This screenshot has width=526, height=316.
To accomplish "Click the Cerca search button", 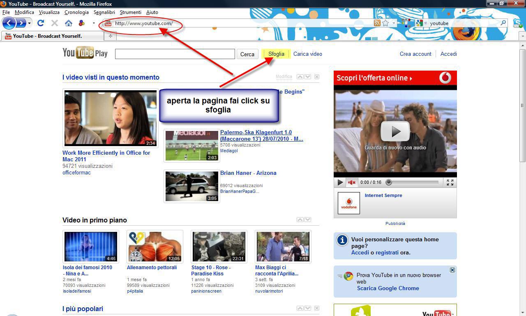I will [247, 54].
